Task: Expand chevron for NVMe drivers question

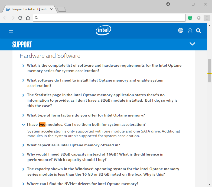Action: (23, 184)
